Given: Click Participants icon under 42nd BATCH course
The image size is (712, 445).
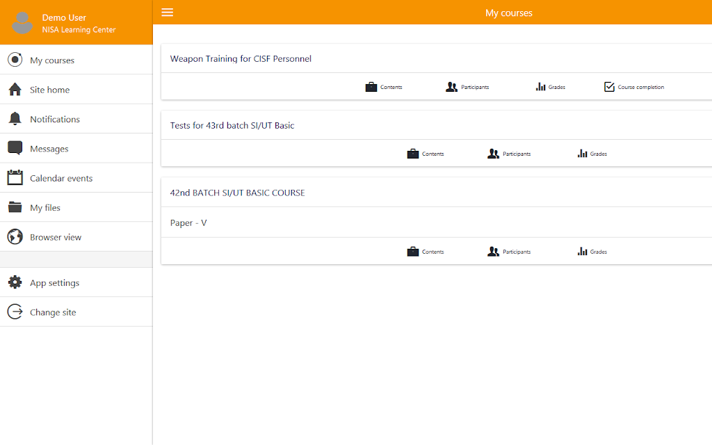Looking at the screenshot, I should pyautogui.click(x=493, y=252).
